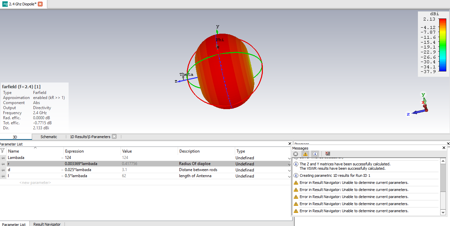
Task: Switch to the Schematic tab
Action: coord(49,137)
